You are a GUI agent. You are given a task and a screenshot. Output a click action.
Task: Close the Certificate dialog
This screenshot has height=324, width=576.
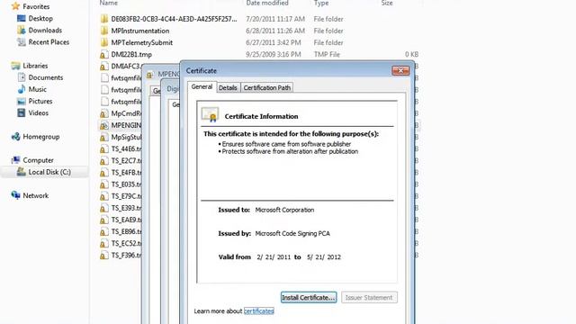coord(400,70)
